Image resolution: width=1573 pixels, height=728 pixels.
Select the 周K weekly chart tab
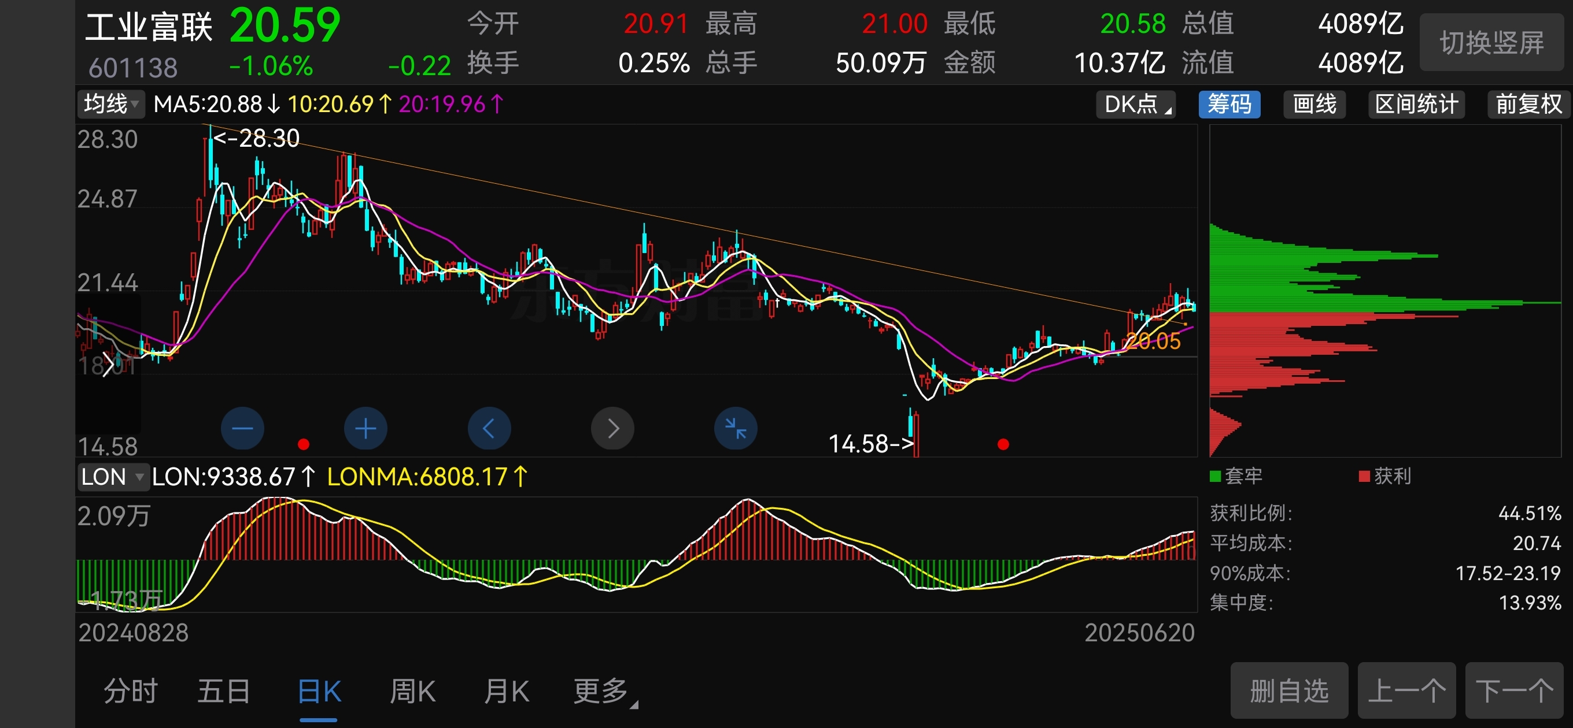coord(413,692)
